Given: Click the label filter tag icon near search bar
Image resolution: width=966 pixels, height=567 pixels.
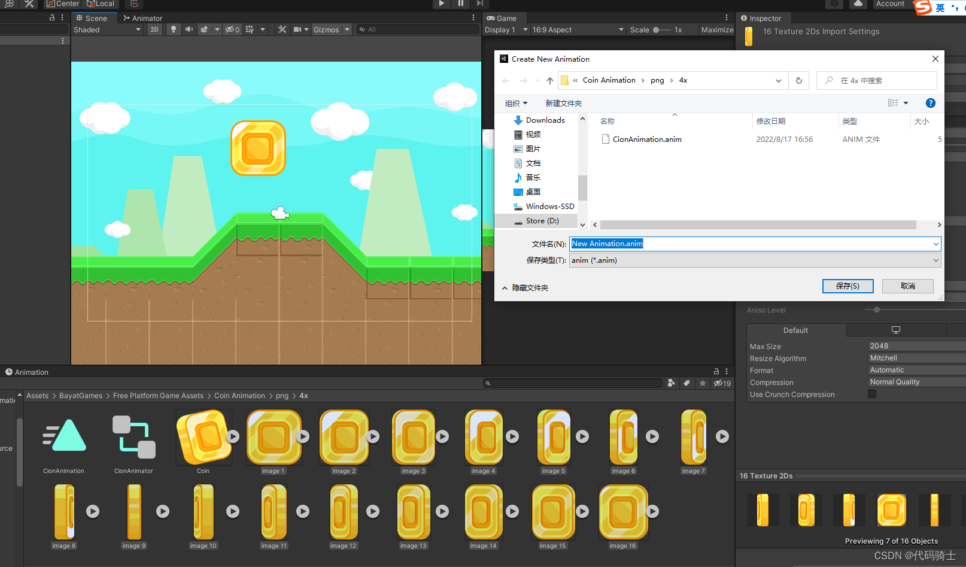Looking at the screenshot, I should click(x=686, y=383).
